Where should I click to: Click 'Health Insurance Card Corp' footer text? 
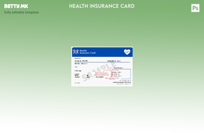[122, 82]
